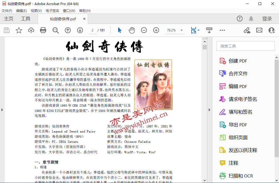Go to the next page arrow
This screenshot has height=183, width=279.
pyautogui.click(x=80, y=30)
